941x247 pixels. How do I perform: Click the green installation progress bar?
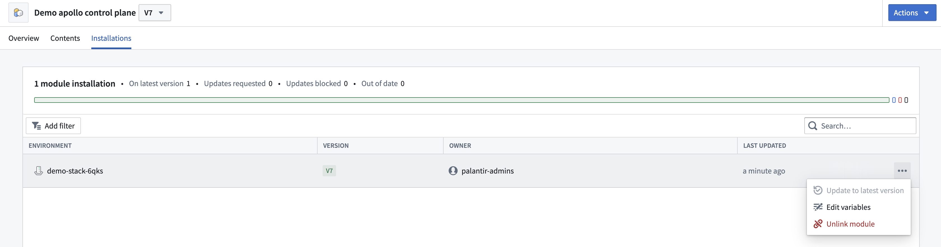[x=461, y=100]
